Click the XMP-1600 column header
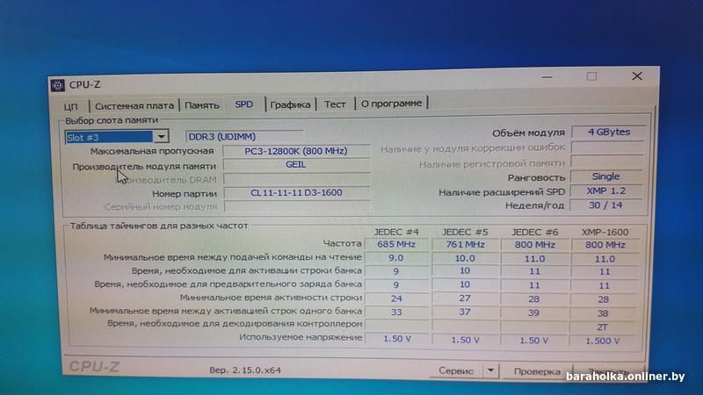Image resolution: width=703 pixels, height=395 pixels. click(605, 232)
